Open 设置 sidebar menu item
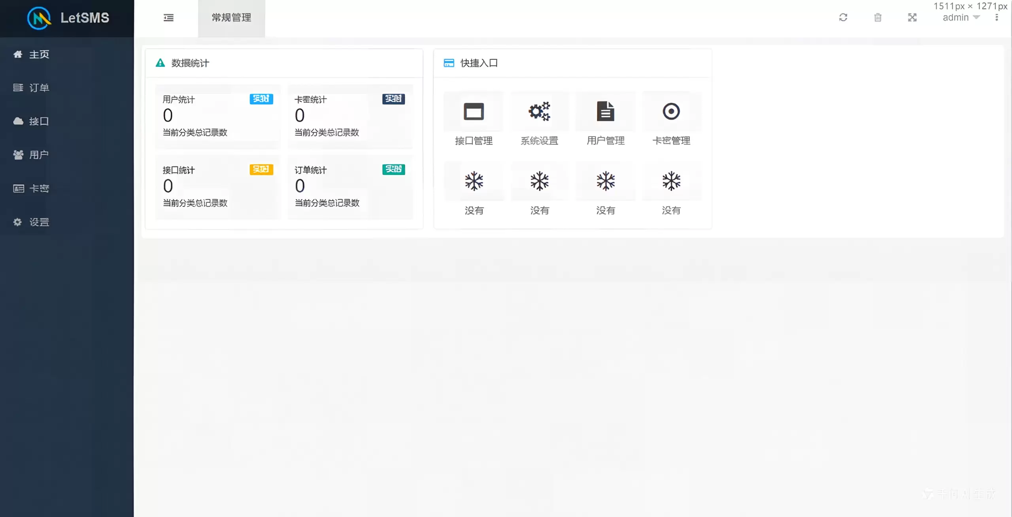This screenshot has width=1012, height=517. click(x=39, y=222)
